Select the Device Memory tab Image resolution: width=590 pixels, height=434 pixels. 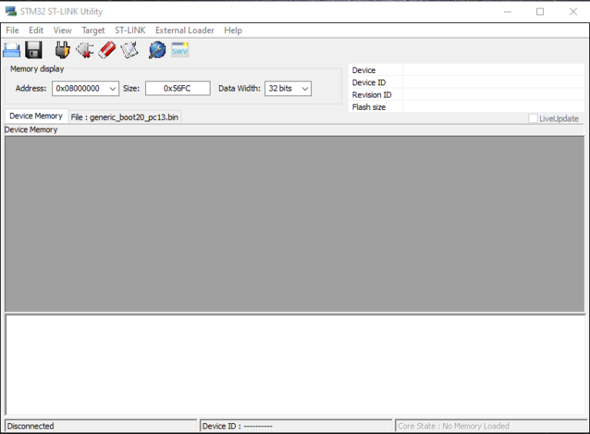(36, 116)
